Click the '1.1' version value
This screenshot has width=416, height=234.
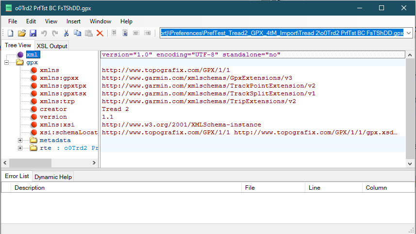[107, 117]
